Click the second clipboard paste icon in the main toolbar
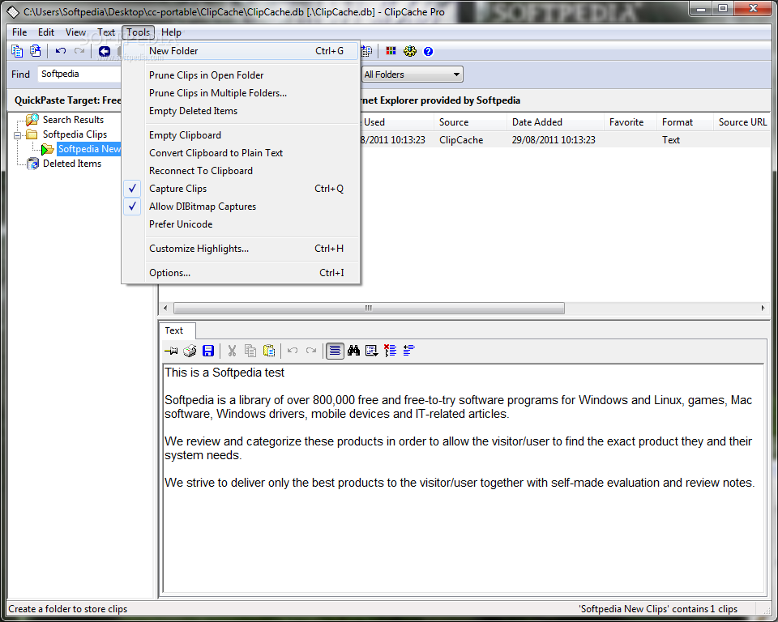778x622 pixels. tap(35, 51)
